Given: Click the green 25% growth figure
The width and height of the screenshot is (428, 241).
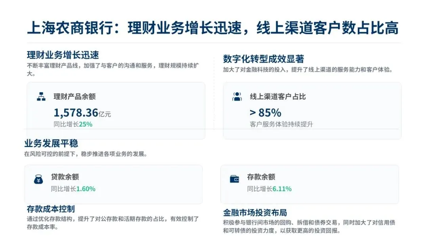Looking at the screenshot, I should (86, 124).
